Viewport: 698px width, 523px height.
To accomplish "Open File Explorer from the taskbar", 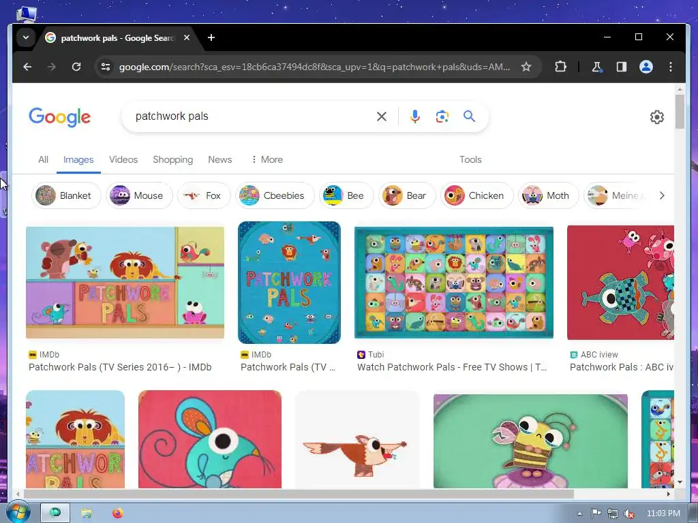I will pos(87,513).
